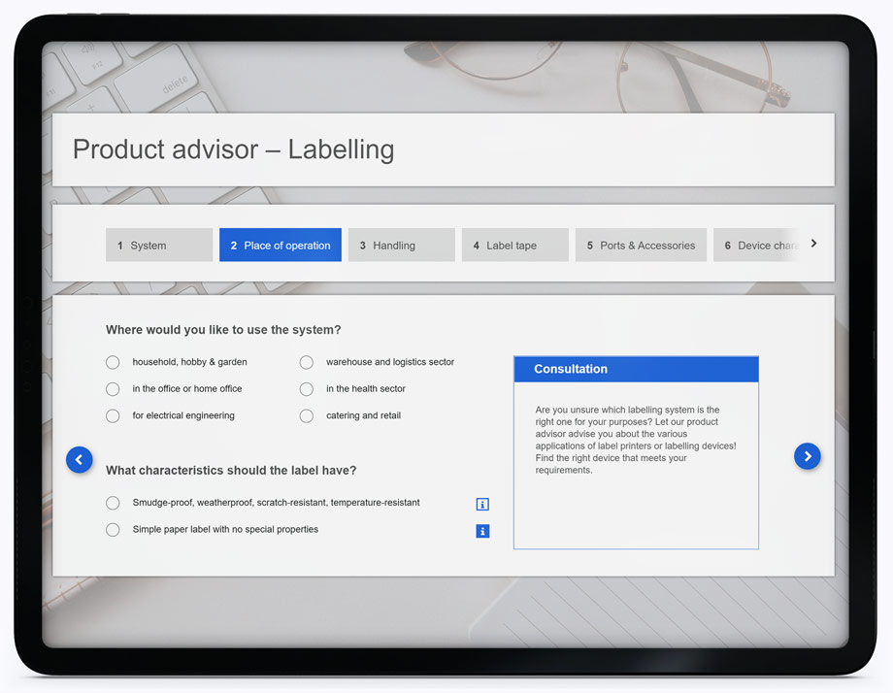This screenshot has height=693, width=893.
Task: Open step 6 Device characteristics tab
Action: (x=757, y=246)
